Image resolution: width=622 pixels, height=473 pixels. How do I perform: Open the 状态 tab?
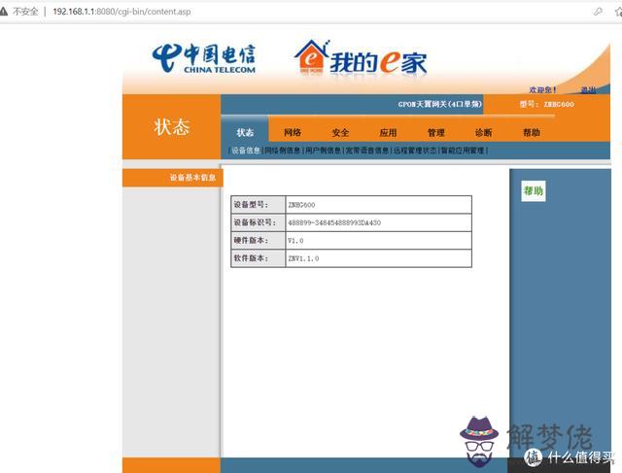click(245, 132)
